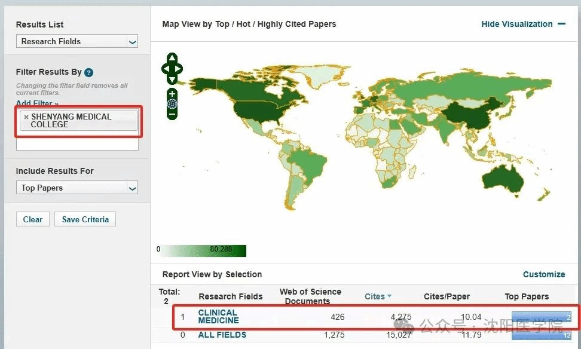Zoom in on the map

[x=172, y=94]
